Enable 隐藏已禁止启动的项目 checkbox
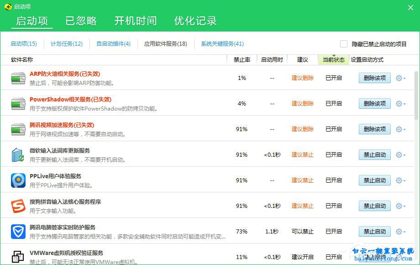 pos(343,44)
